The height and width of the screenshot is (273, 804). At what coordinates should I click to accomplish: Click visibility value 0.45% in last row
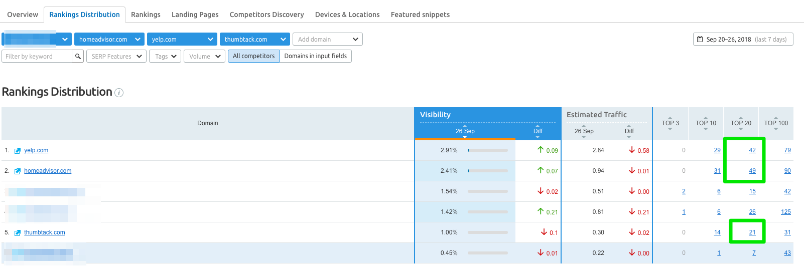click(x=449, y=253)
